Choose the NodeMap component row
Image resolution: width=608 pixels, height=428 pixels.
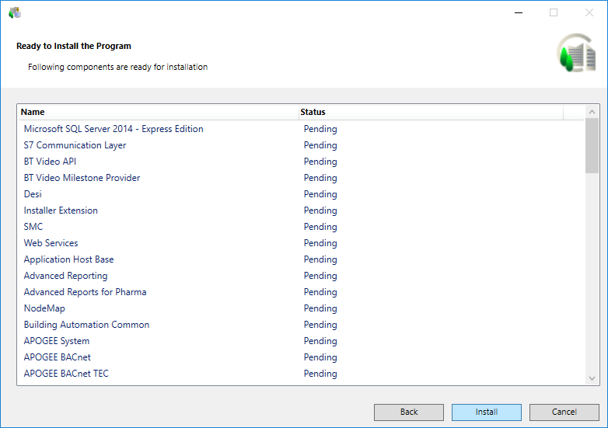click(x=44, y=308)
